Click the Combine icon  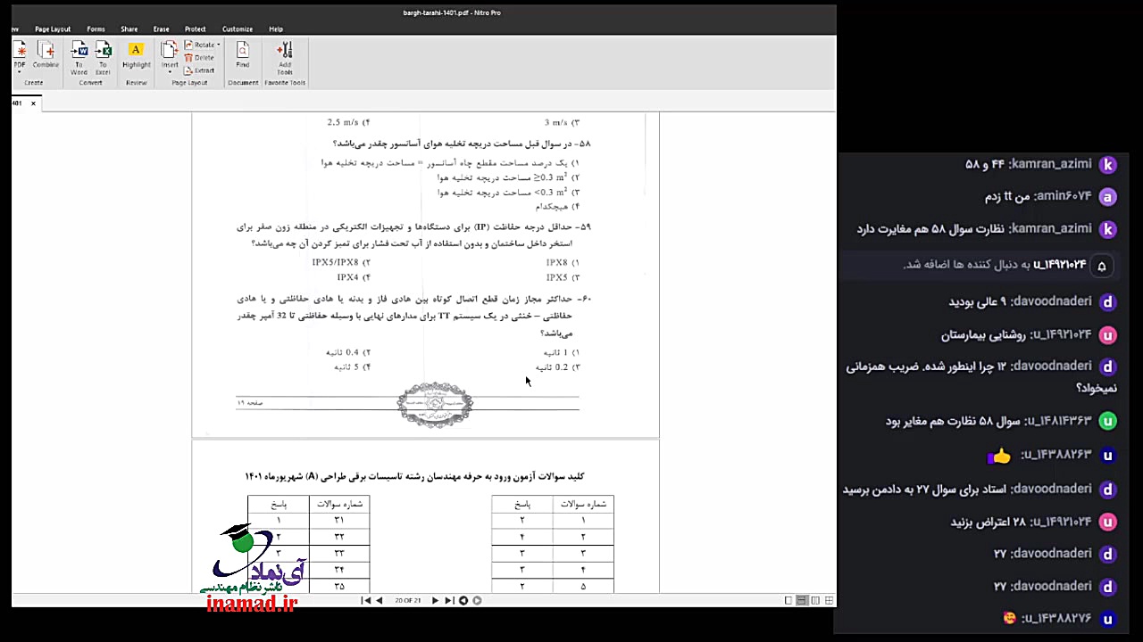(46, 51)
